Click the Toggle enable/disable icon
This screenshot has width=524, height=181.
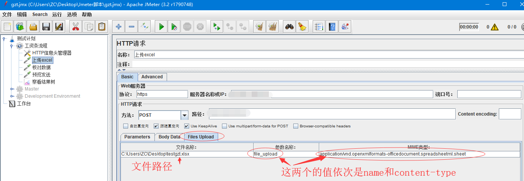(x=145, y=27)
